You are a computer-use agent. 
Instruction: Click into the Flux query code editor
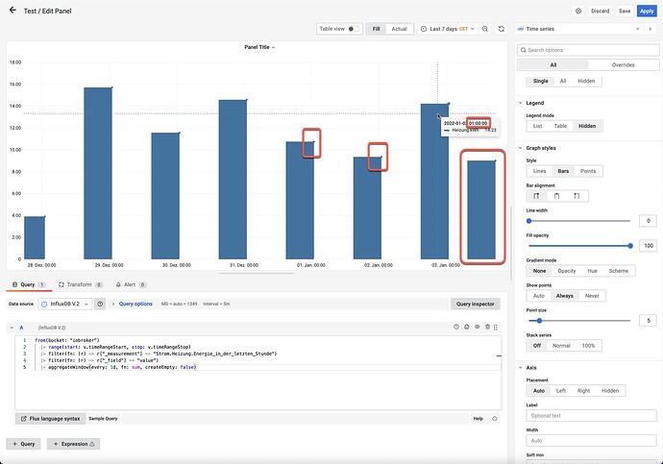258,373
